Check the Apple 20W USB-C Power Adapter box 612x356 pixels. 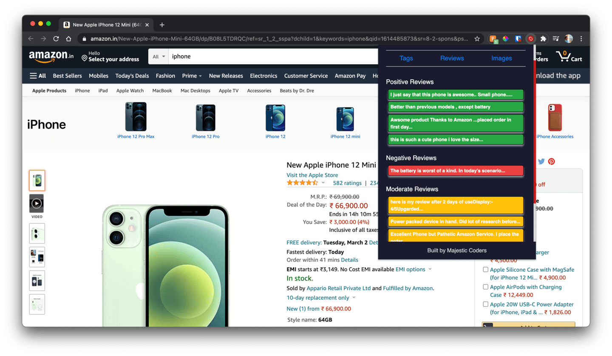tap(485, 304)
